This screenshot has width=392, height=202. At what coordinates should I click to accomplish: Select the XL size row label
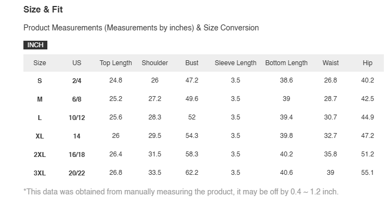(40, 136)
